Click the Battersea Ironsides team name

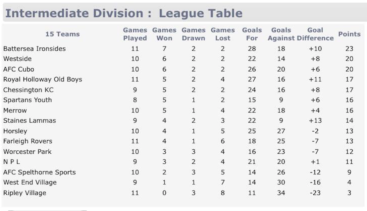coord(35,49)
